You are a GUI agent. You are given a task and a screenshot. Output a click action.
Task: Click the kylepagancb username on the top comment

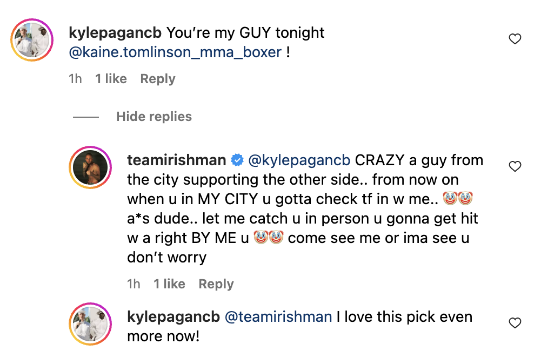coord(115,33)
